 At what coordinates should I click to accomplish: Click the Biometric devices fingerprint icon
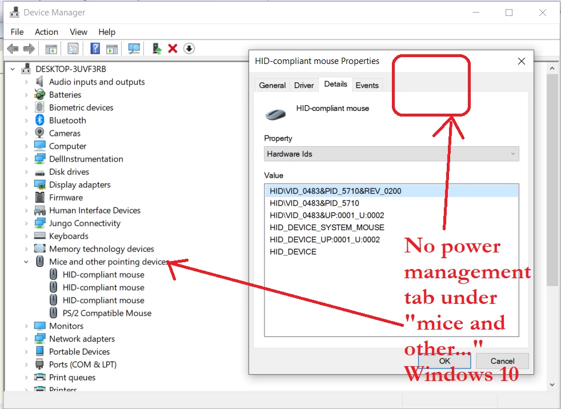pyautogui.click(x=40, y=107)
